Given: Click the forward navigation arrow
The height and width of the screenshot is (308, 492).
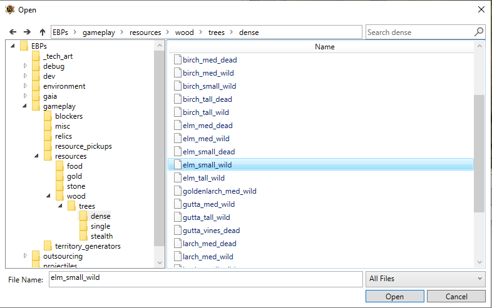Looking at the screenshot, I should point(28,32).
